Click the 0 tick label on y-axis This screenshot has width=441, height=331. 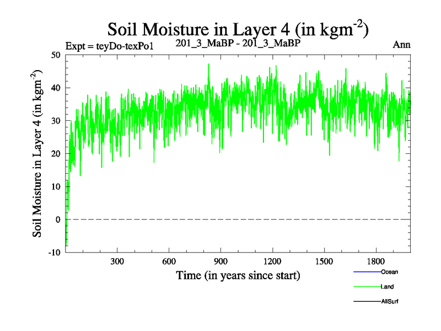coord(58,220)
